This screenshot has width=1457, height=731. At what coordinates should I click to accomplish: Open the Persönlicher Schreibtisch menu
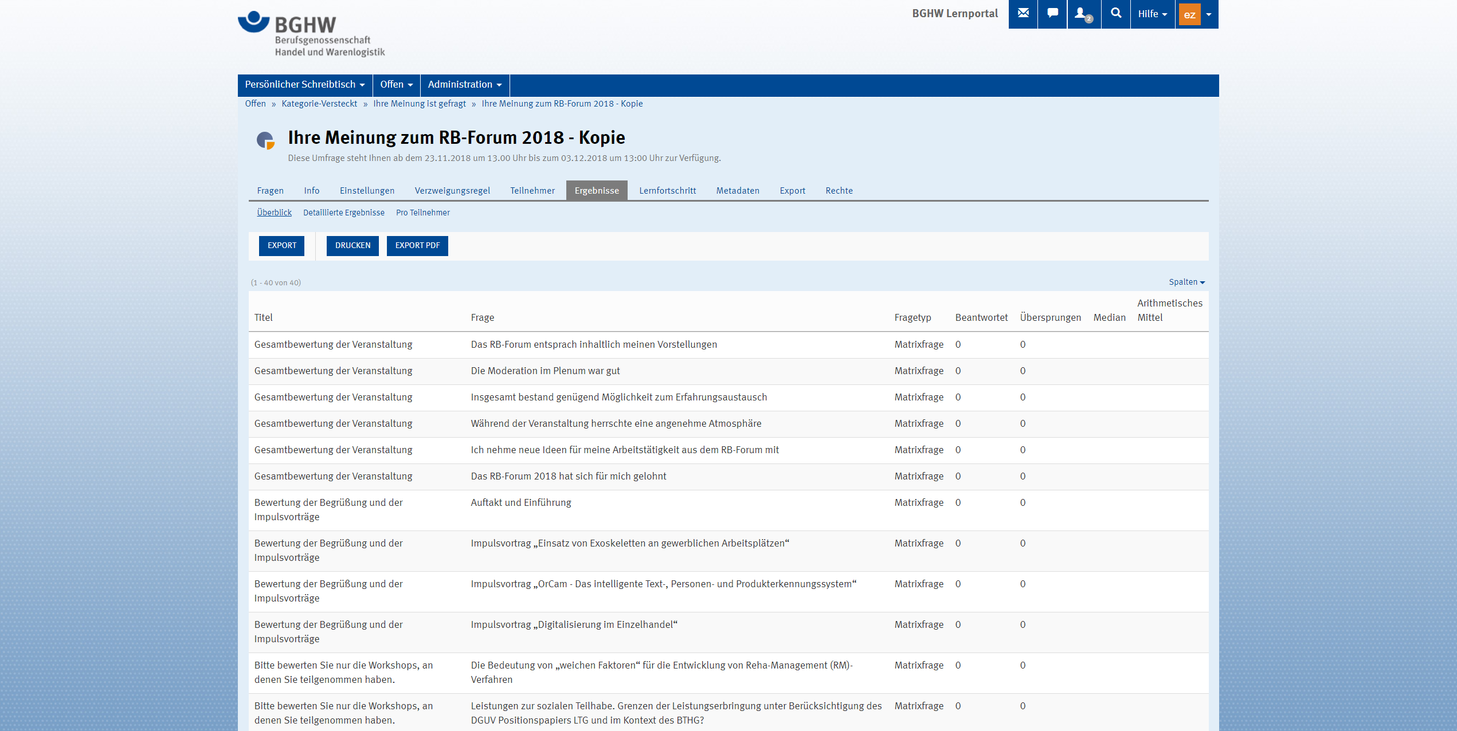(304, 85)
